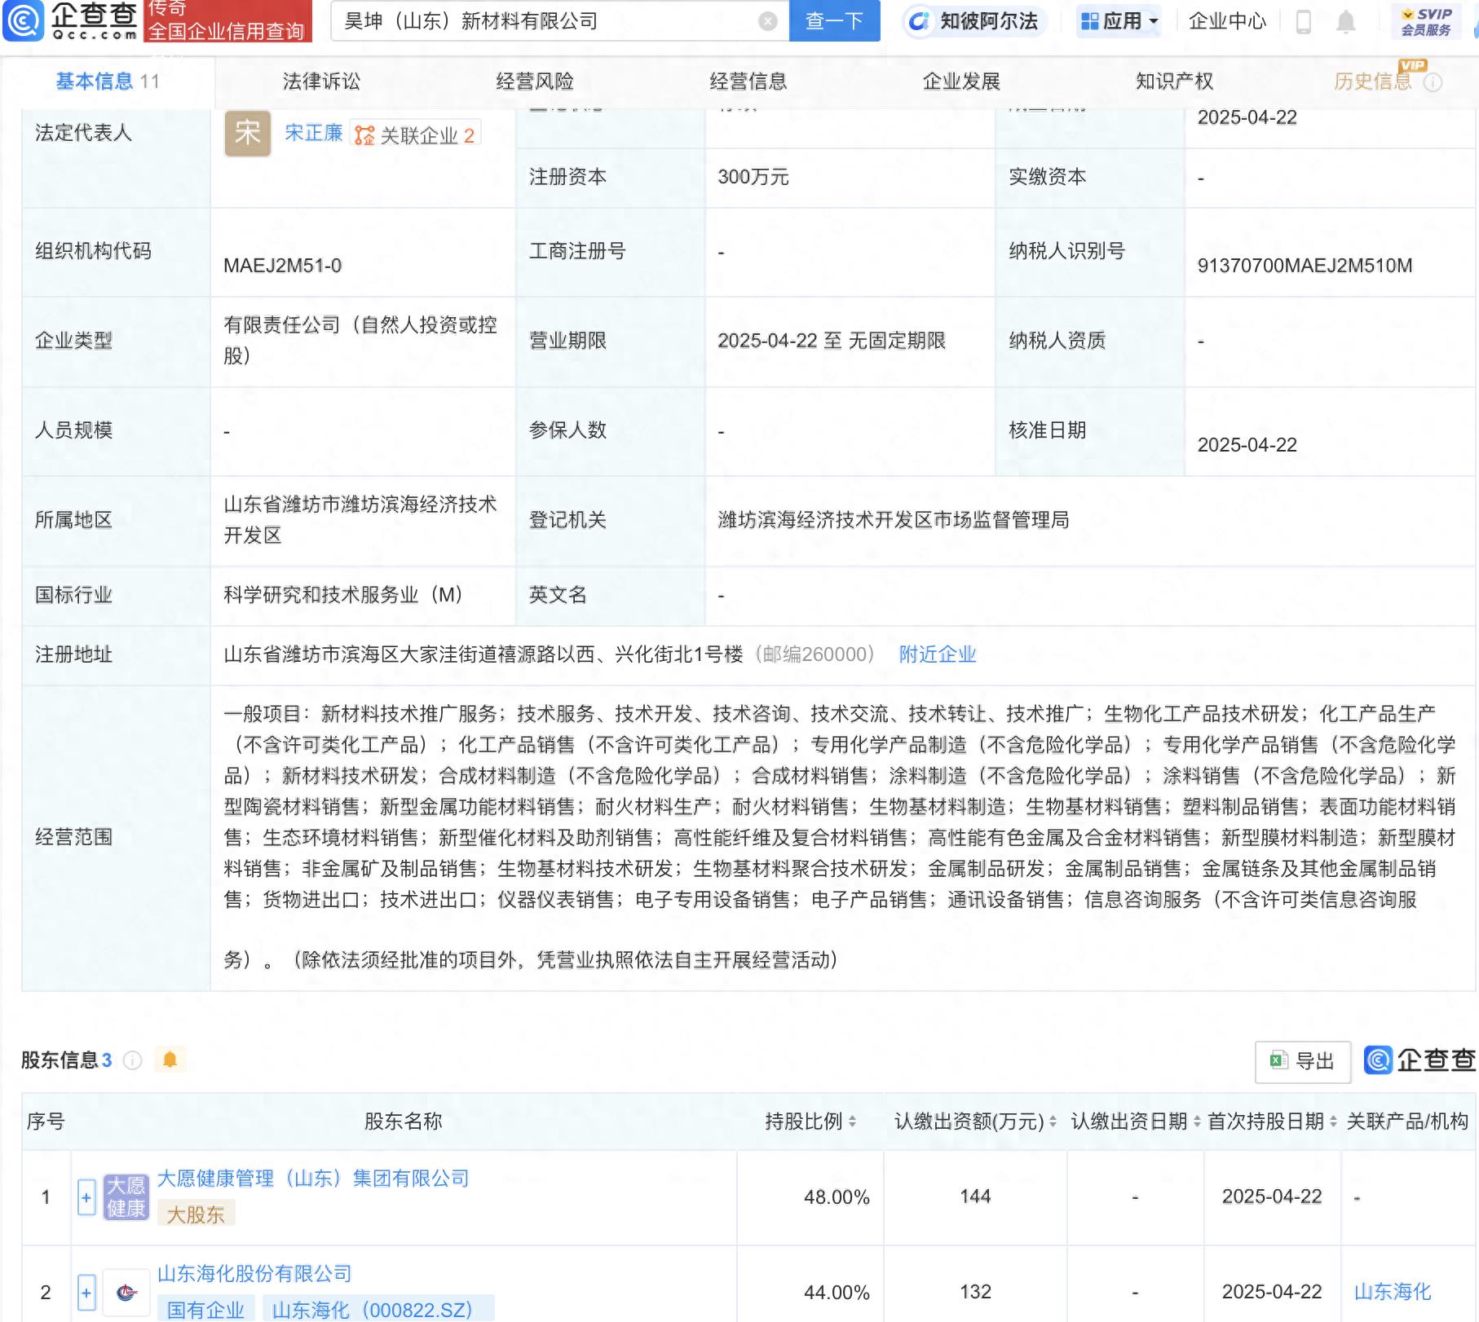Click the 山东海化（000822.SZ）stock tag
This screenshot has width=1479, height=1322.
click(x=377, y=1311)
